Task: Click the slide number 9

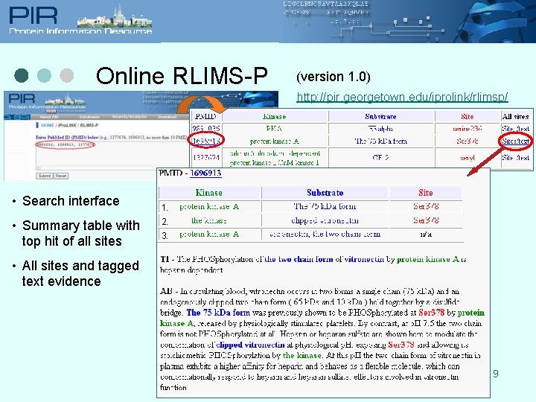Action: pyautogui.click(x=496, y=374)
